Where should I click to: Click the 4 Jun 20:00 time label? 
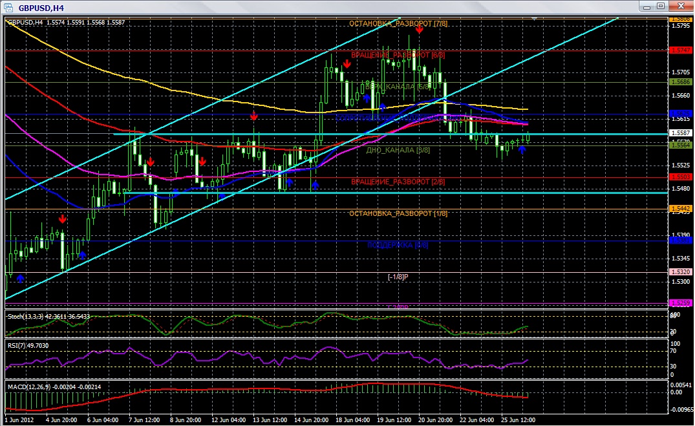click(61, 420)
